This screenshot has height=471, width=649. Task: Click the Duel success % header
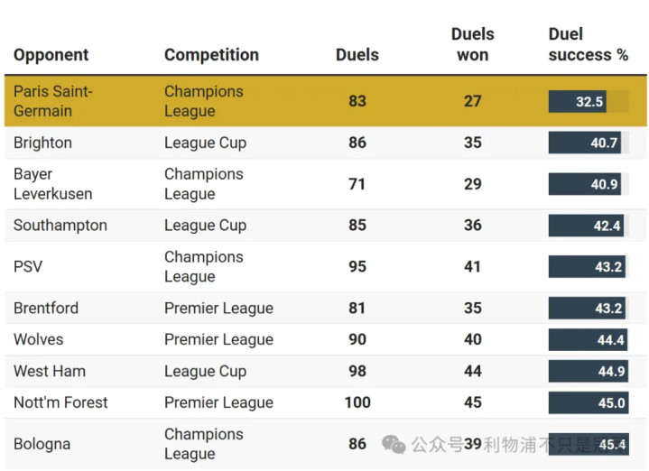[x=589, y=44]
